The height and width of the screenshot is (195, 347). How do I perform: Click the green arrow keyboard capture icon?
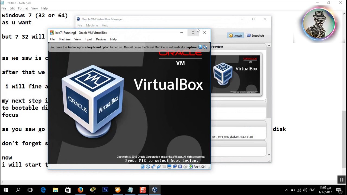click(191, 167)
